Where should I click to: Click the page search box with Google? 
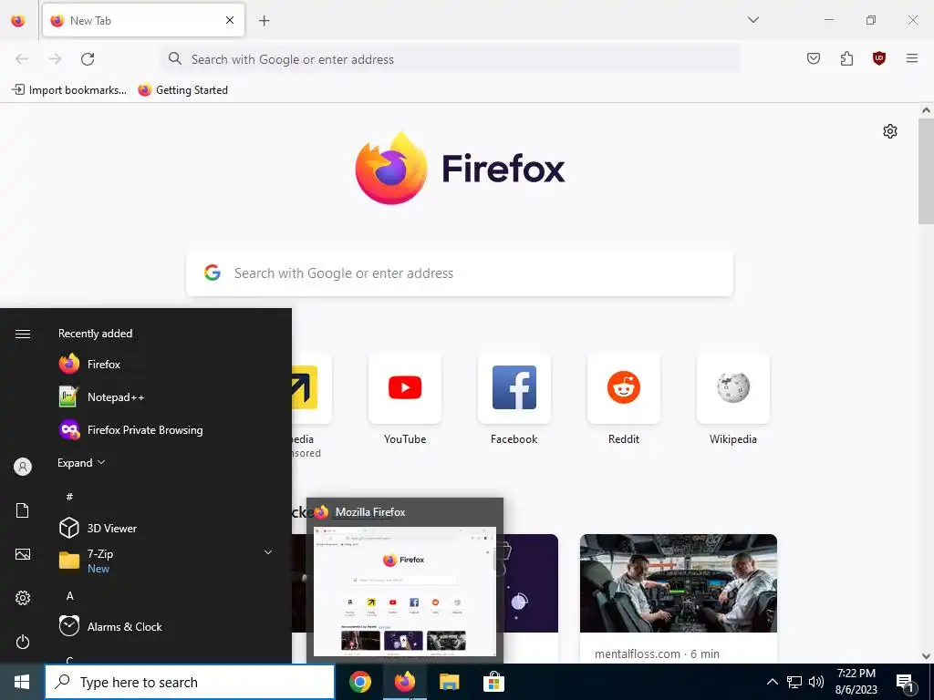(x=460, y=273)
